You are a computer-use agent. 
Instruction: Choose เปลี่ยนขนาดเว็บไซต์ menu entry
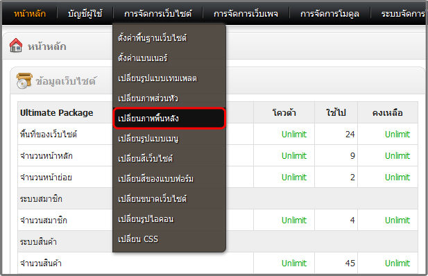(169, 199)
